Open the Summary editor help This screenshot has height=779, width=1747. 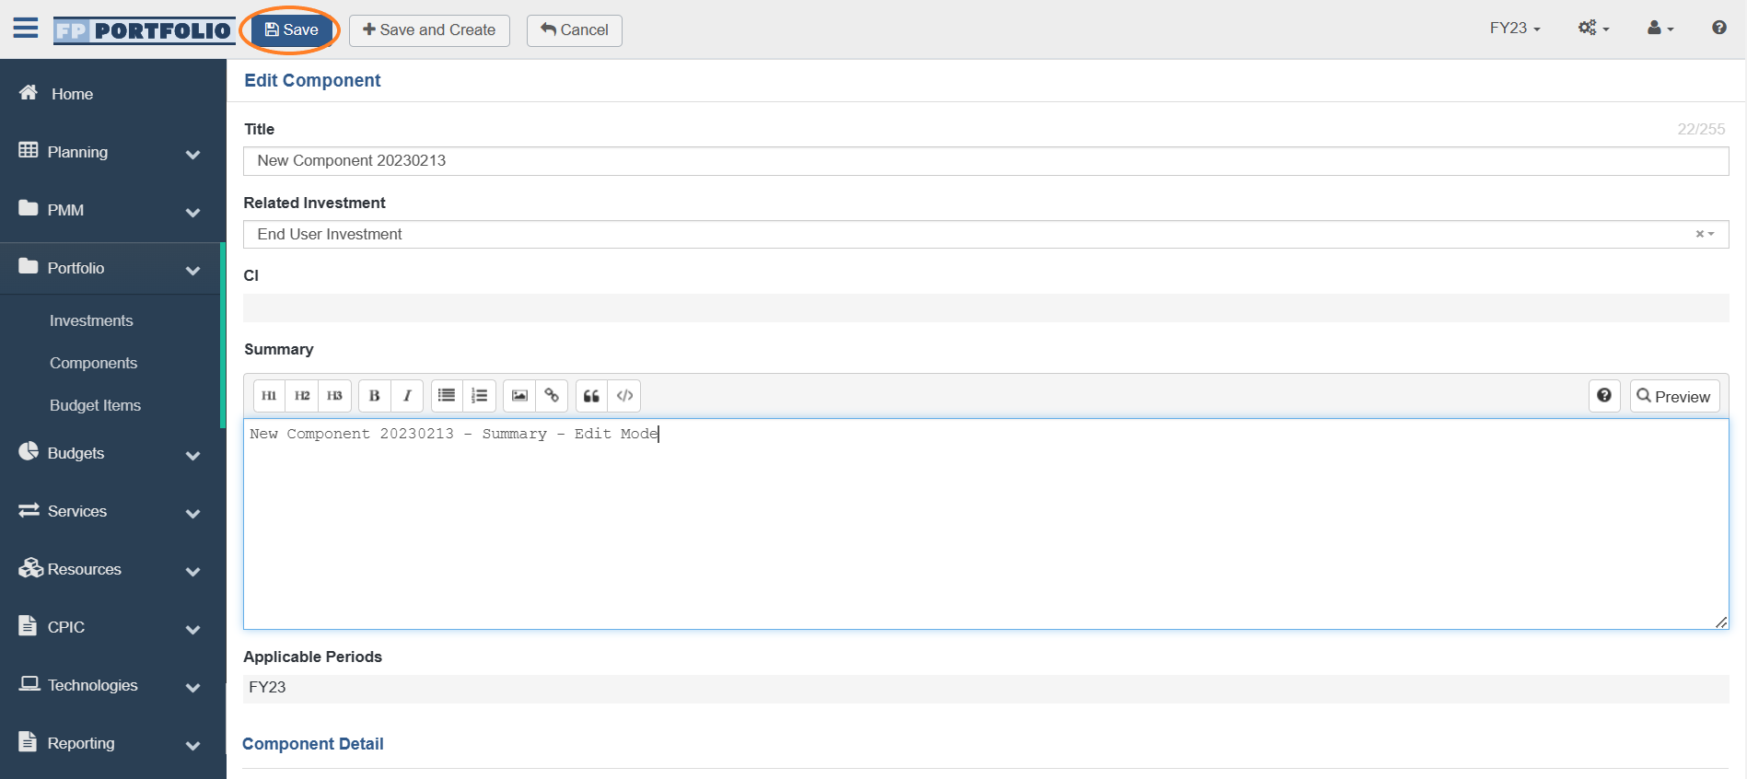pyautogui.click(x=1604, y=396)
